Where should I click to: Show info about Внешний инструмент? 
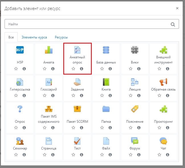(168, 69)
